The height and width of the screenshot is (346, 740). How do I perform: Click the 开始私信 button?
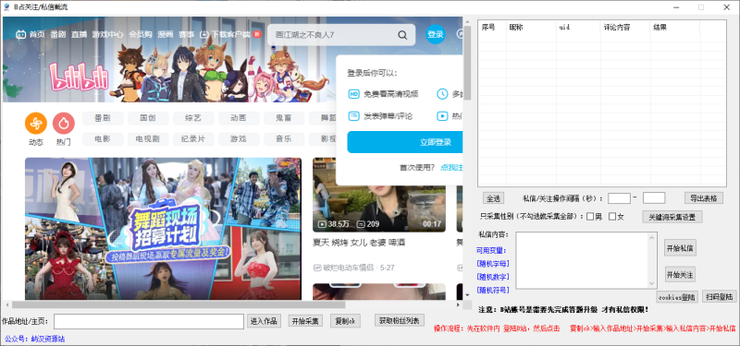coord(680,247)
